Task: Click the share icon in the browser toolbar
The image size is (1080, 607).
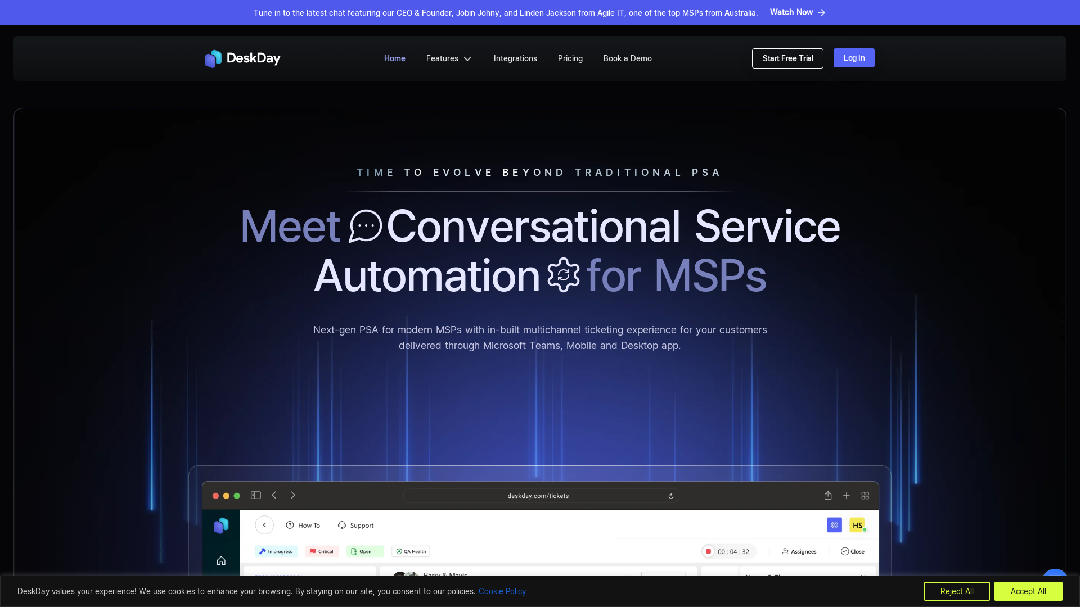Action: [x=828, y=496]
